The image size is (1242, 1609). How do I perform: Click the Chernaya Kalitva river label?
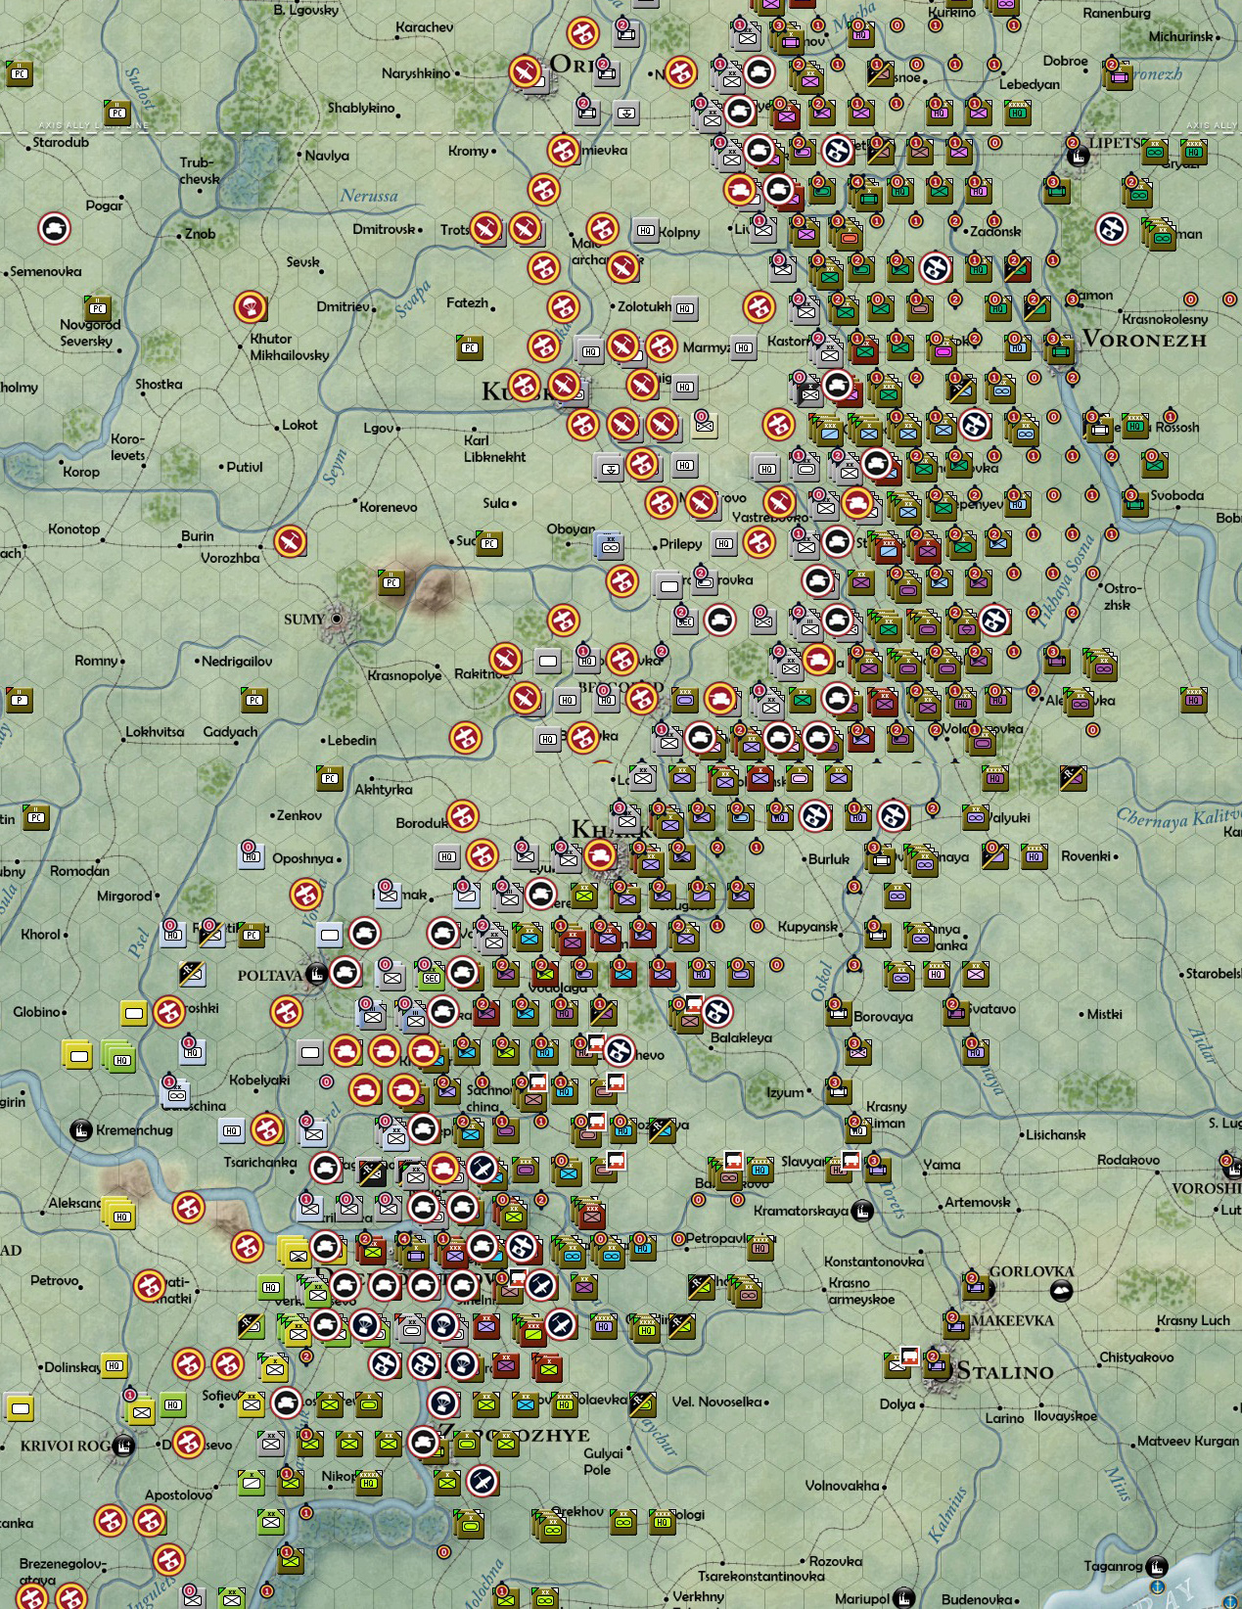(x=1179, y=819)
